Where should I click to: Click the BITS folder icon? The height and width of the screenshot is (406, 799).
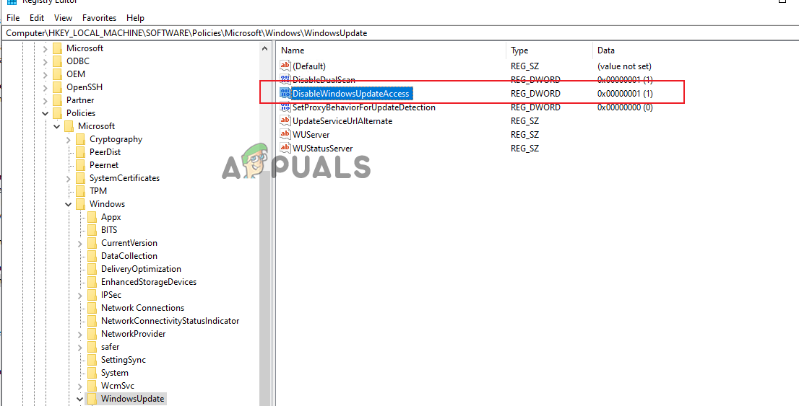92,231
